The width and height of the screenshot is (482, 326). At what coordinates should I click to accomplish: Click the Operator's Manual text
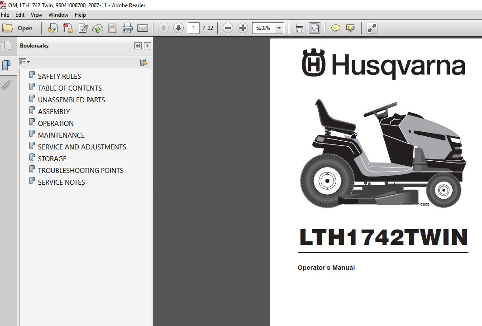tap(326, 268)
